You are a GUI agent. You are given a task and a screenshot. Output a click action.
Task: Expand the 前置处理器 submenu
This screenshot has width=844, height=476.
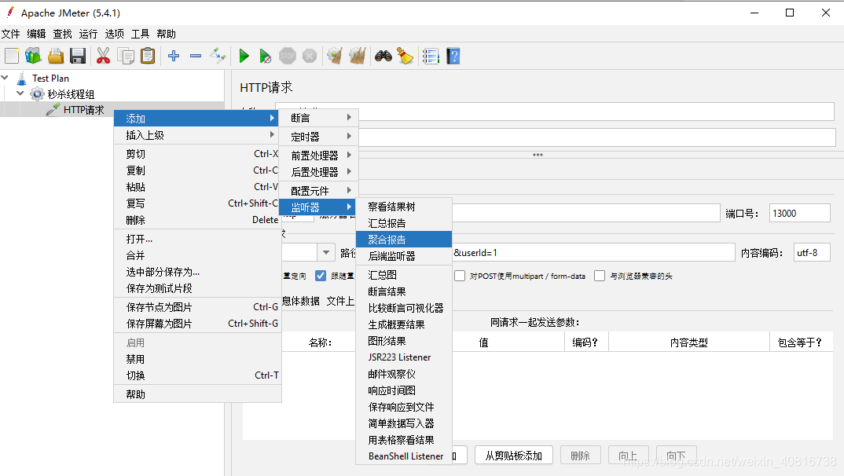[x=318, y=156]
